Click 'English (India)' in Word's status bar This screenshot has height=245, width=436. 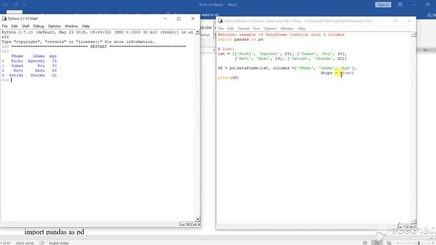coord(59,243)
